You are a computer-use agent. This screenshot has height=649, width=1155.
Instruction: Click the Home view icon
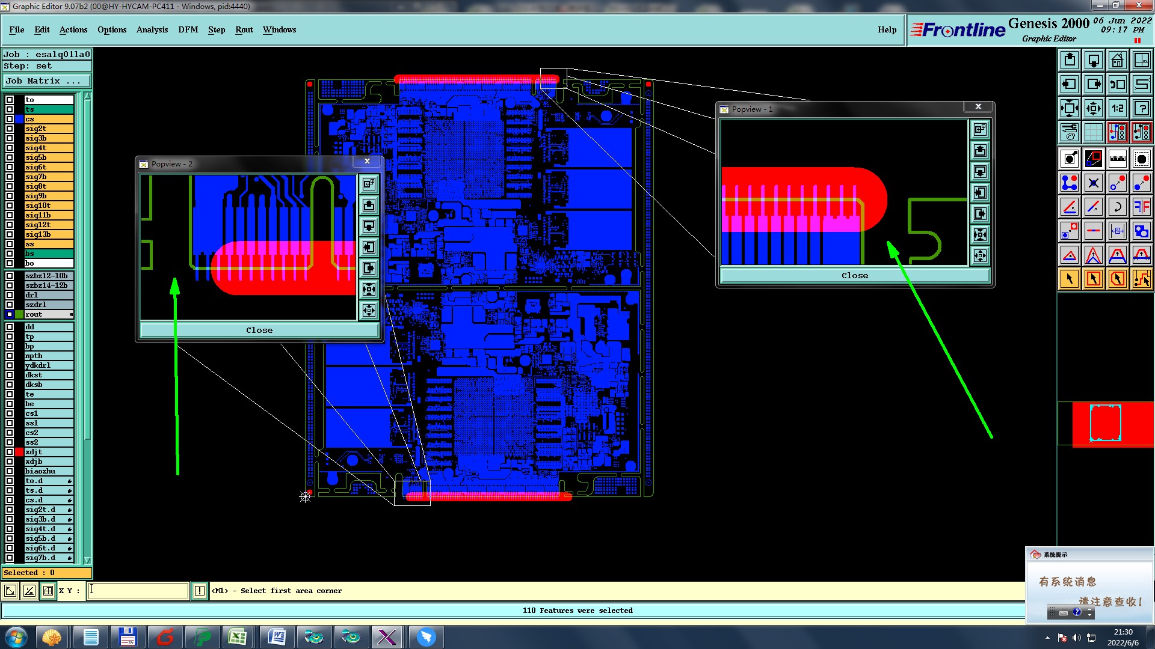click(x=1117, y=60)
